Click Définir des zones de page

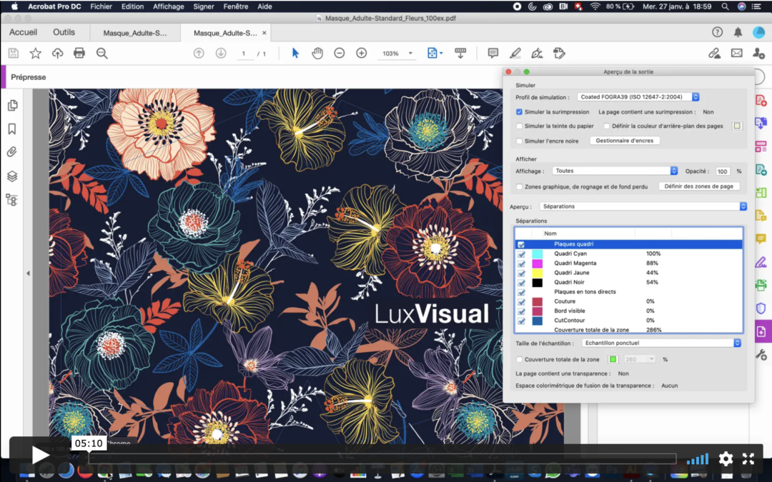698,186
